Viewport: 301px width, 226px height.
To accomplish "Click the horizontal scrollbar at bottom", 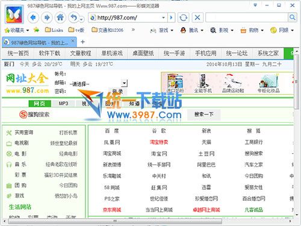I will click(x=115, y=221).
